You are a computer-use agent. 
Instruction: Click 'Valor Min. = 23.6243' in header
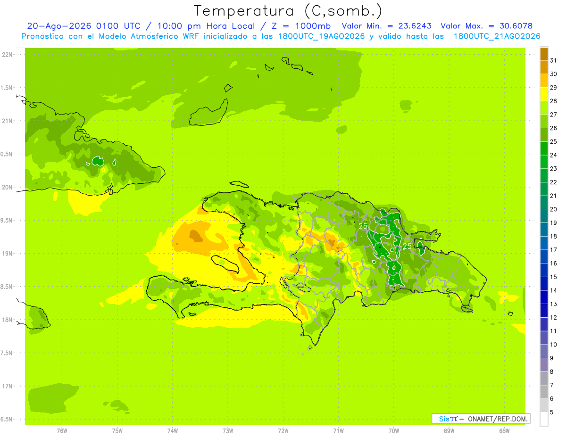click(386, 26)
